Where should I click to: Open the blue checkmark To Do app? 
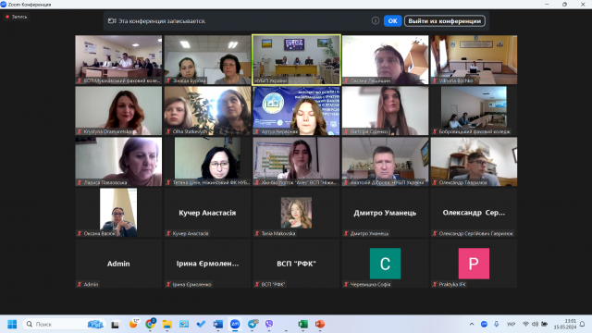coord(201,324)
